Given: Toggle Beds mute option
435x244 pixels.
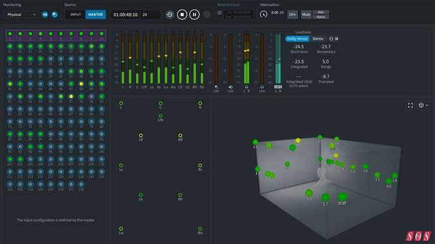Looking at the screenshot, I should point(320,12).
